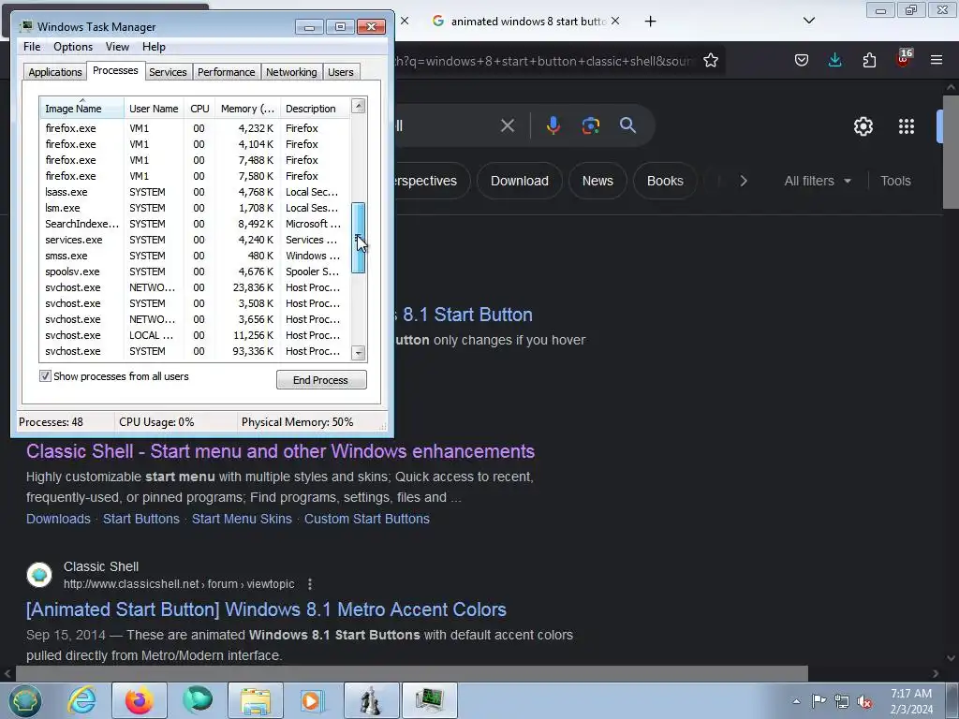Open Windows Explorer folder taskbar icon
The width and height of the screenshot is (959, 719).
tap(256, 700)
